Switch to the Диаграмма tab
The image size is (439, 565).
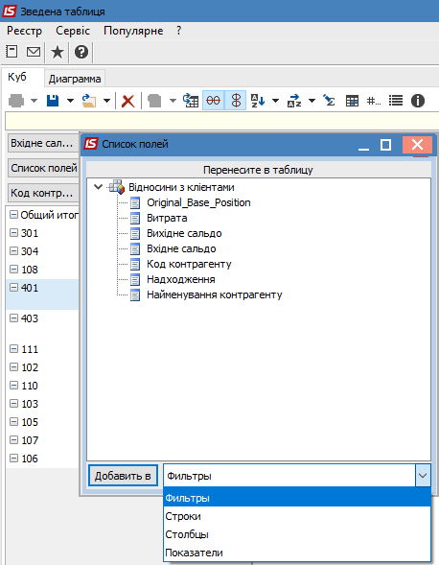click(x=75, y=79)
